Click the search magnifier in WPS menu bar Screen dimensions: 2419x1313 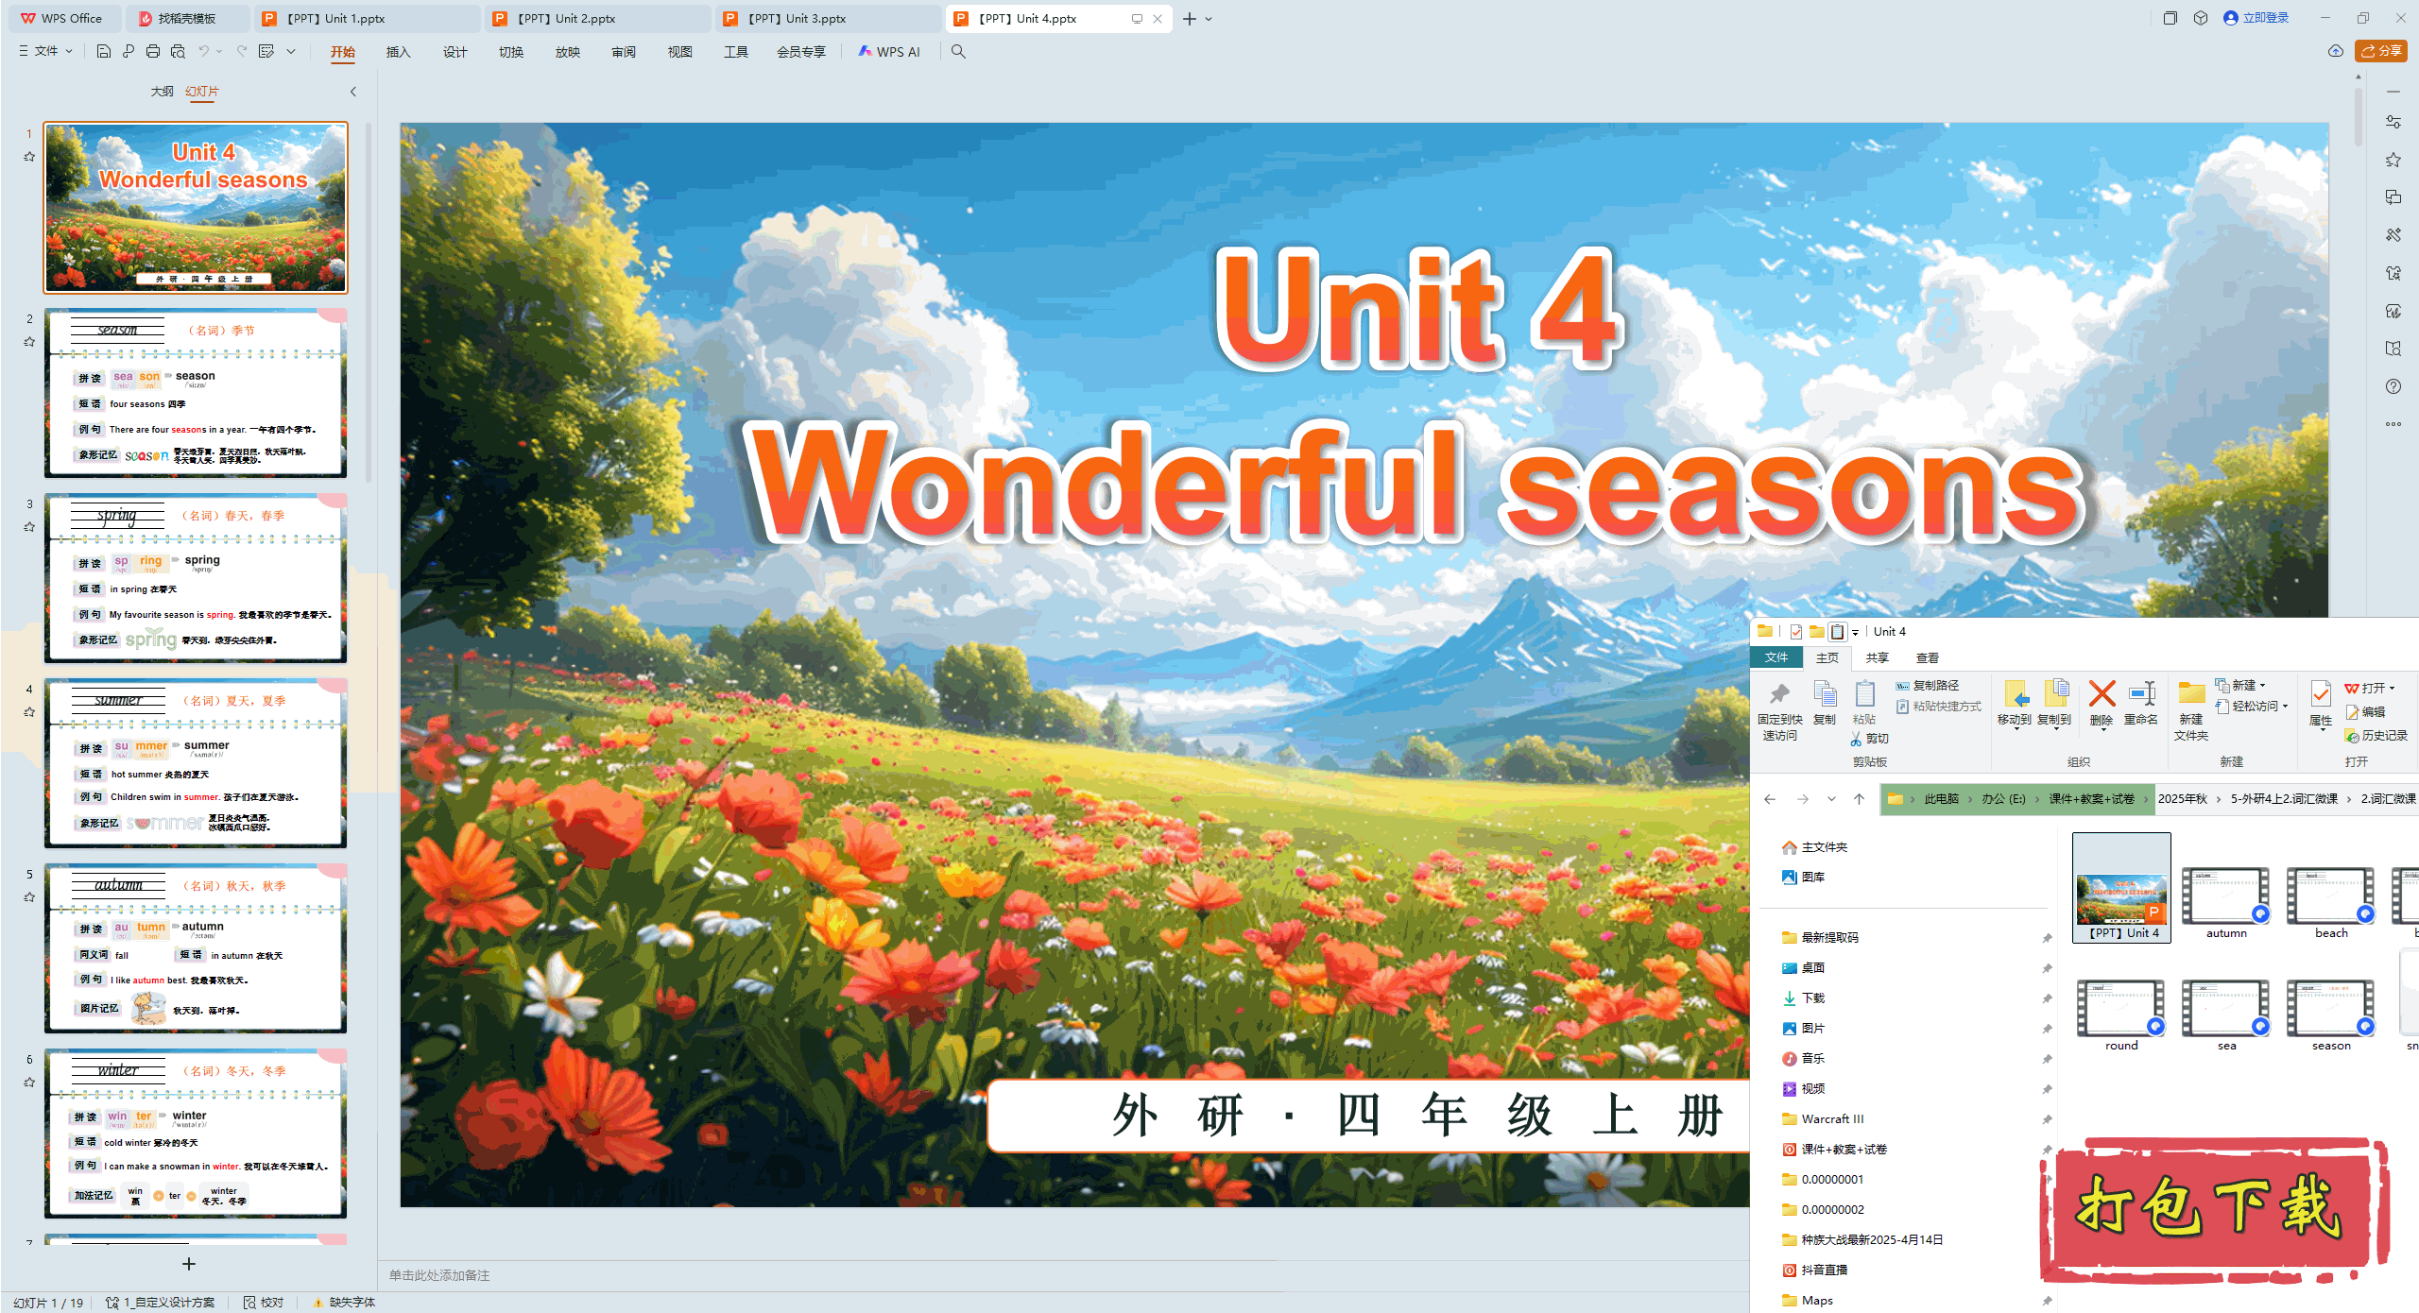(x=958, y=52)
